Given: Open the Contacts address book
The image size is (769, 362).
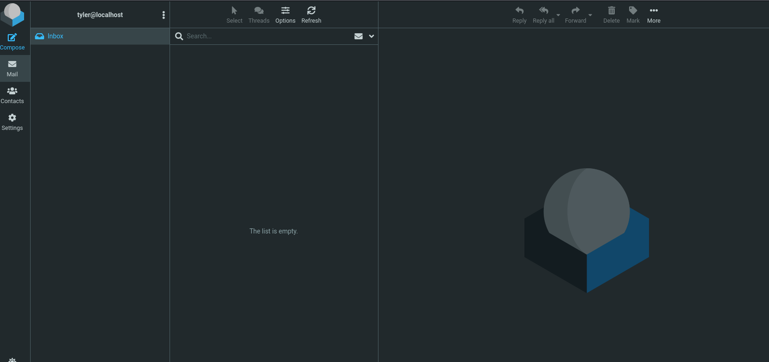Looking at the screenshot, I should [x=13, y=95].
